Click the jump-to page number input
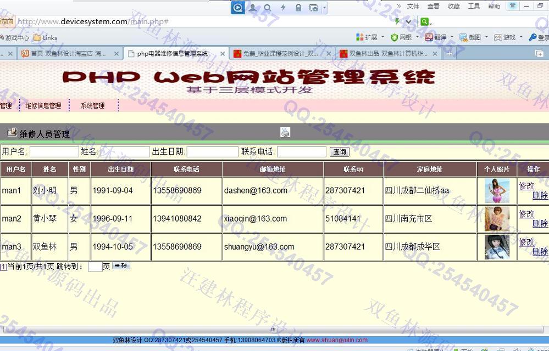 [95, 267]
